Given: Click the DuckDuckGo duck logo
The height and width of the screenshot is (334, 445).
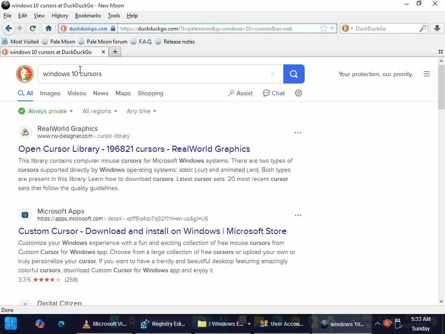Looking at the screenshot, I should pos(25,74).
